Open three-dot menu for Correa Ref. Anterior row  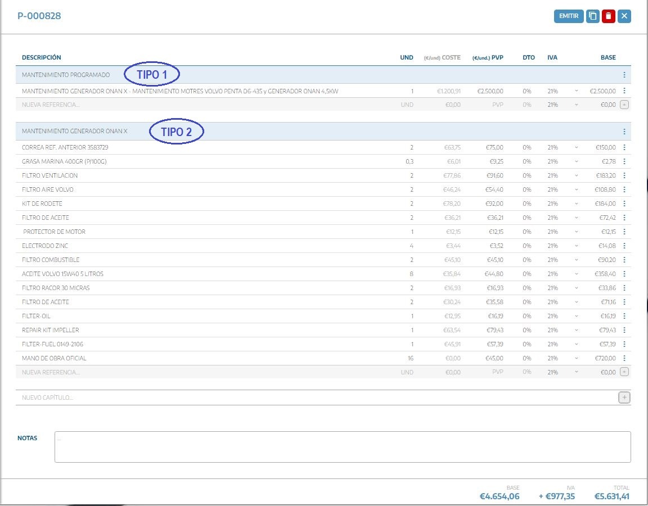pos(624,147)
